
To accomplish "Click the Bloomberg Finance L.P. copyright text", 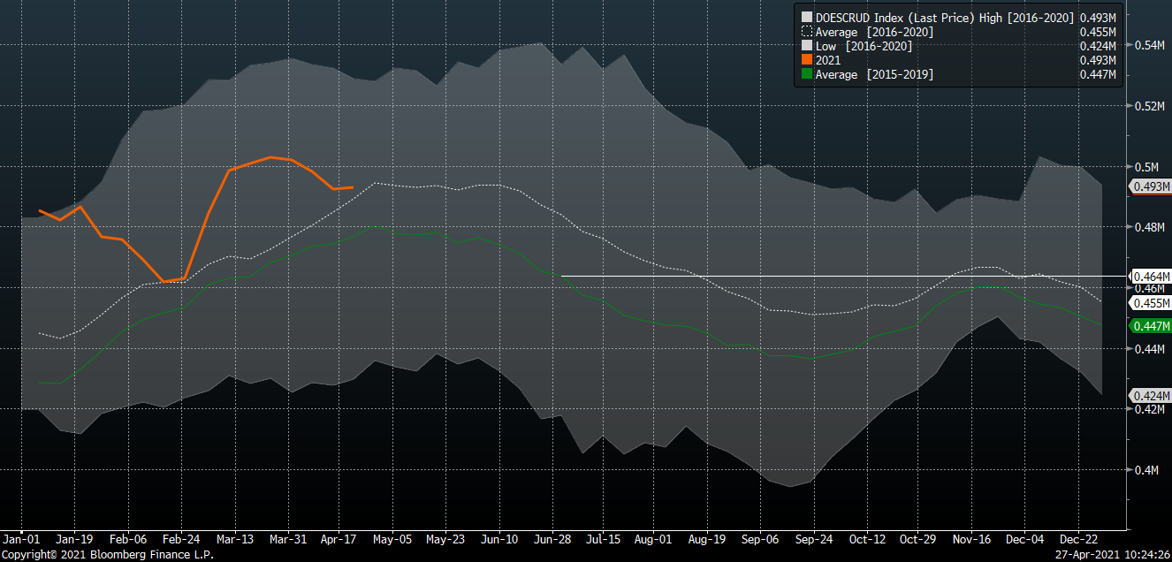I will point(107,555).
